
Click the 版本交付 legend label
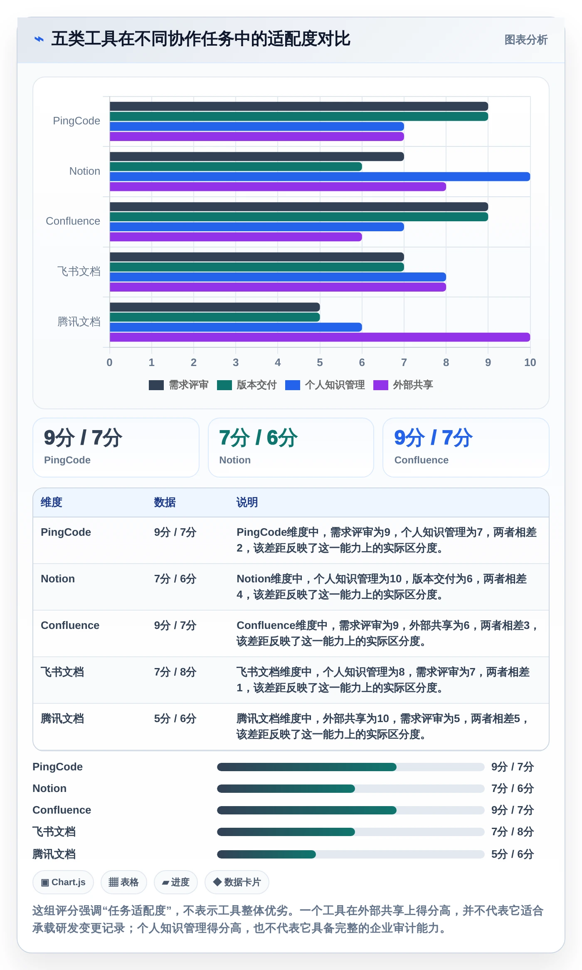[x=257, y=385]
